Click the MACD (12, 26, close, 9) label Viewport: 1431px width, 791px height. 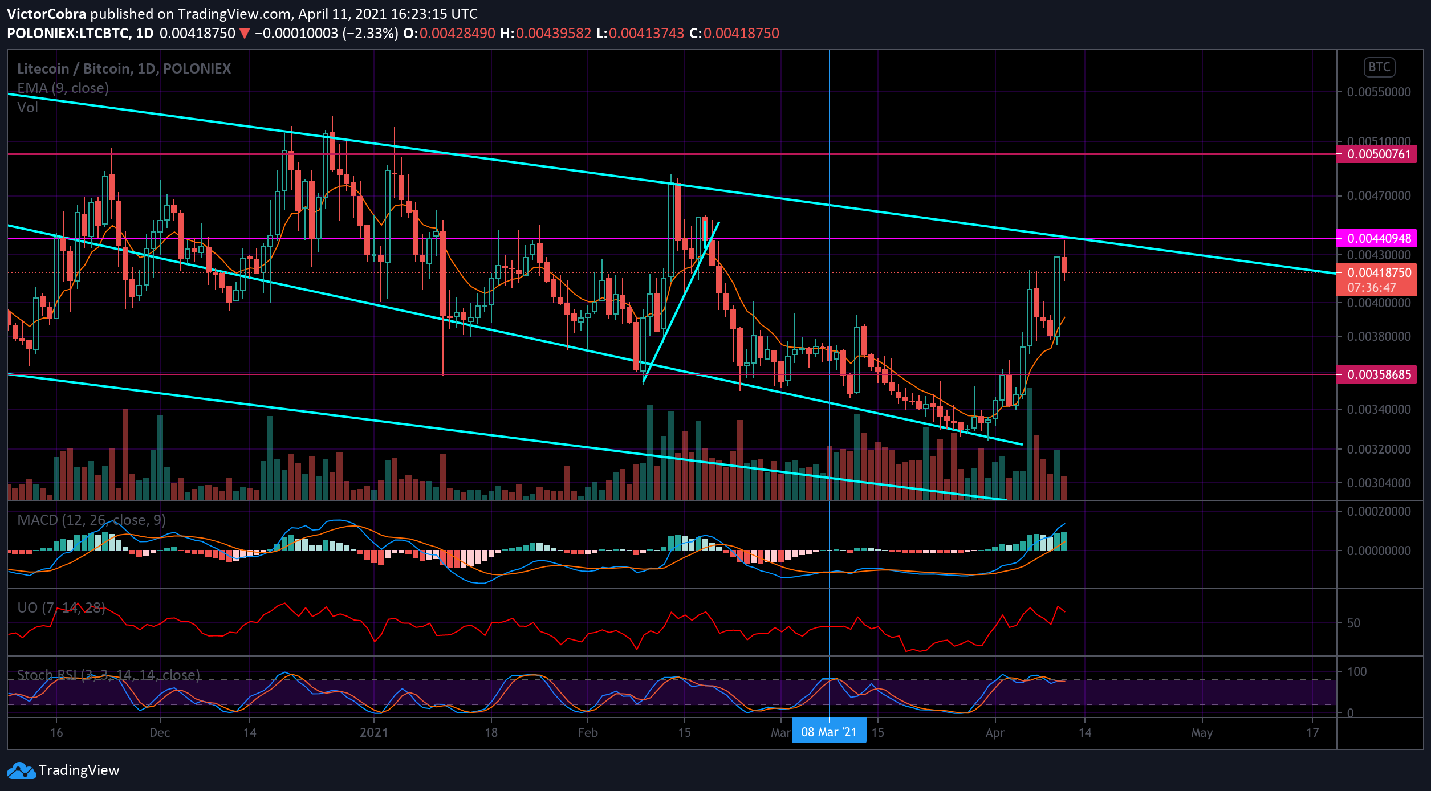pyautogui.click(x=91, y=520)
